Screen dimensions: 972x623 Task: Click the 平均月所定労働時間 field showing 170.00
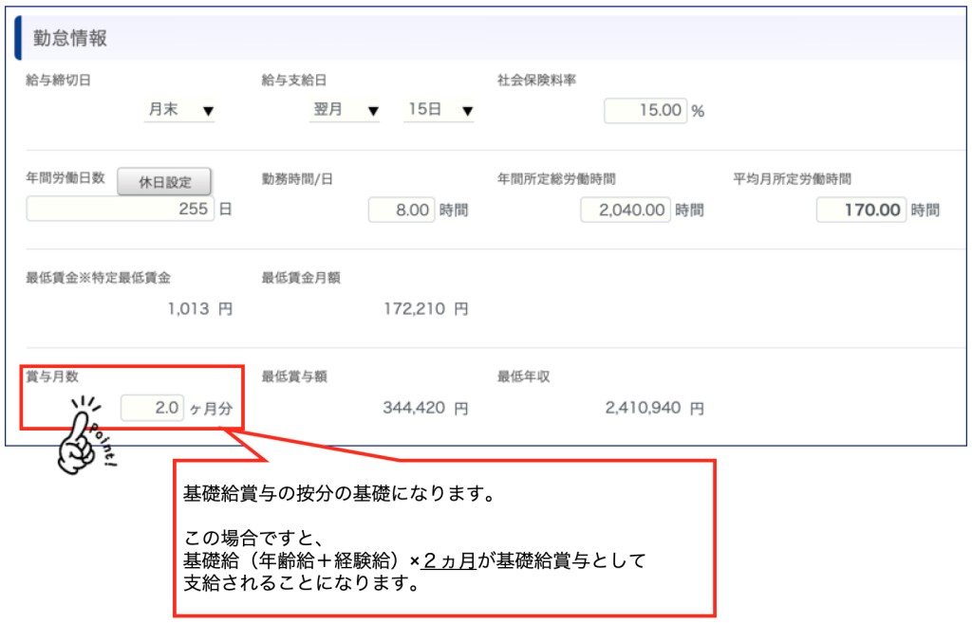861,210
